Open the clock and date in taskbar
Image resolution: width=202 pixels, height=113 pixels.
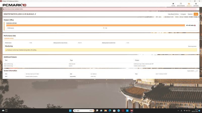point(194,110)
